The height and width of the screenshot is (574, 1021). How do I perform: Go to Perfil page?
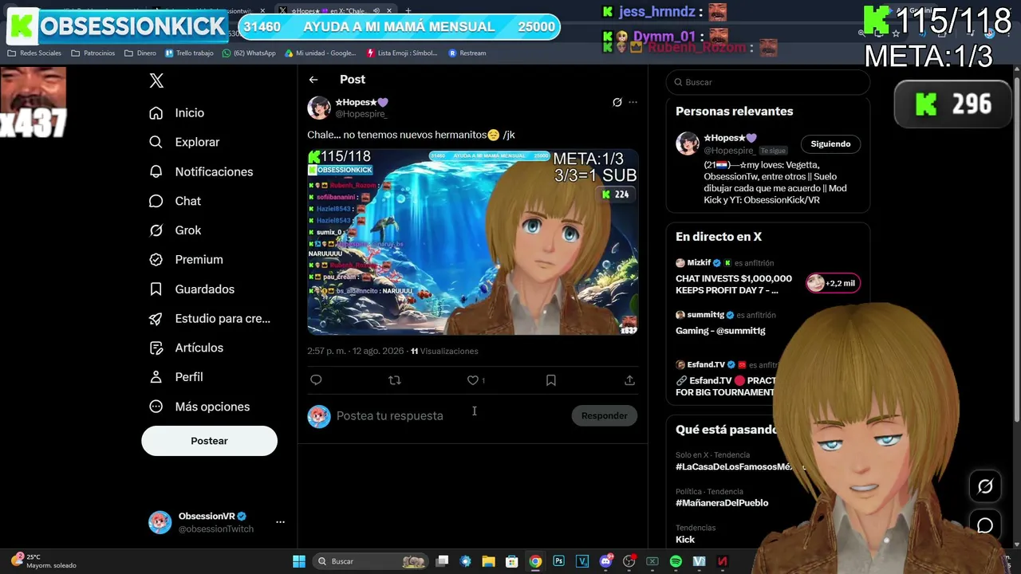[x=176, y=377]
